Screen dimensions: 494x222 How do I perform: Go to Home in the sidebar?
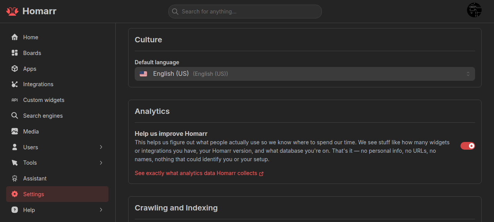(x=57, y=37)
